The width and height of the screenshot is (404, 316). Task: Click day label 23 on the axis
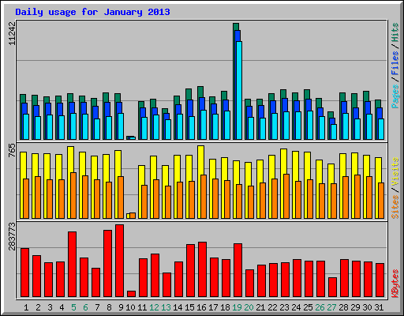284,307
